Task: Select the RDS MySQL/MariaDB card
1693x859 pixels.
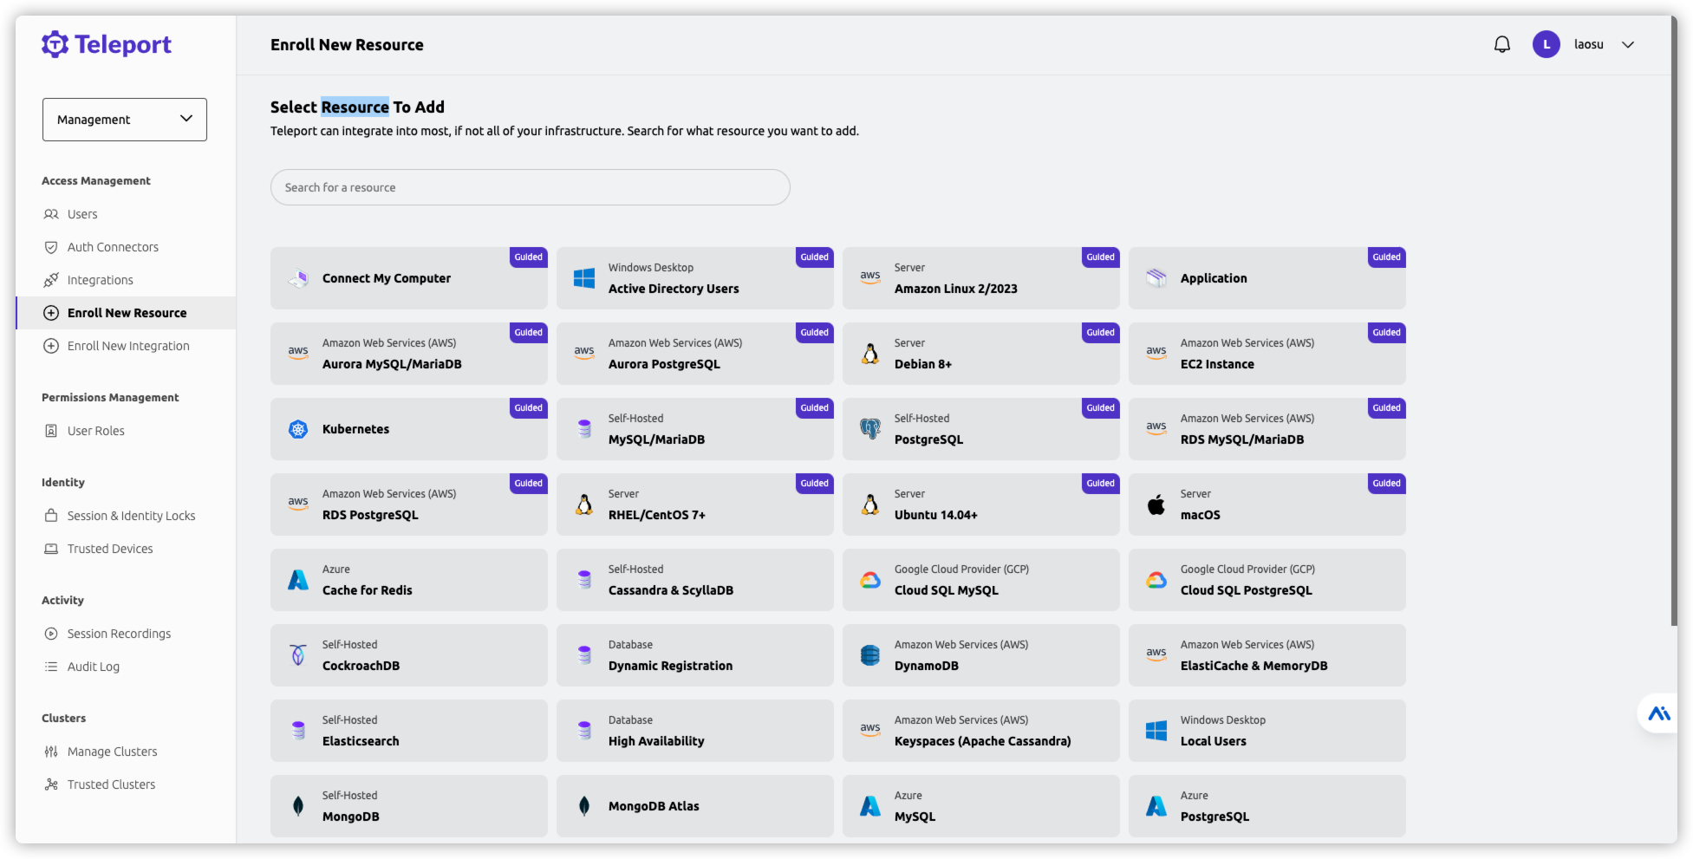Action: (x=1267, y=429)
